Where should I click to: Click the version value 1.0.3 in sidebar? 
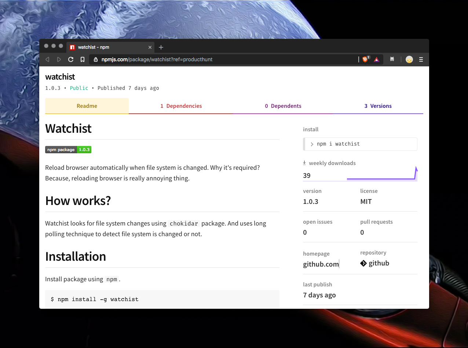pyautogui.click(x=311, y=202)
